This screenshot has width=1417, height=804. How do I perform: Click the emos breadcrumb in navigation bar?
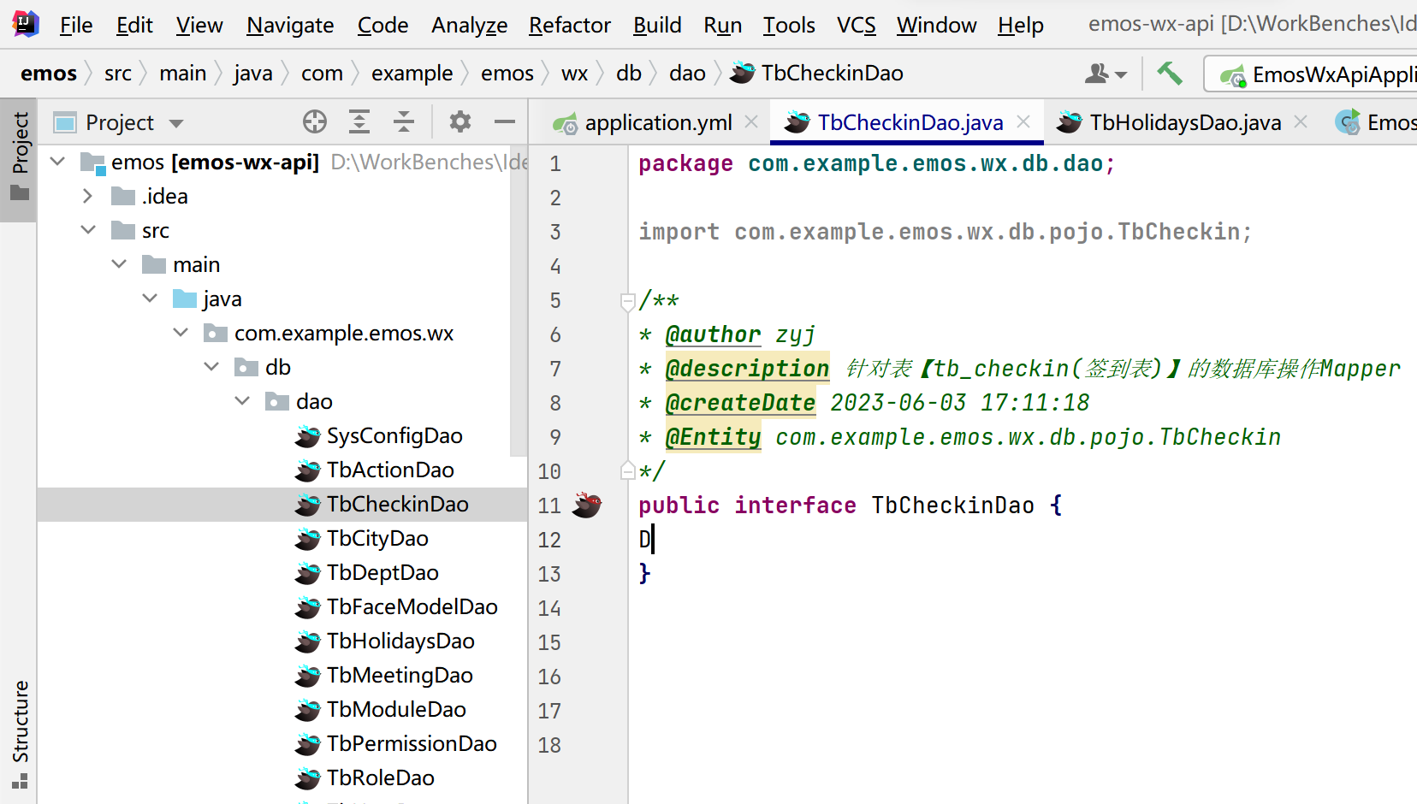(x=49, y=74)
